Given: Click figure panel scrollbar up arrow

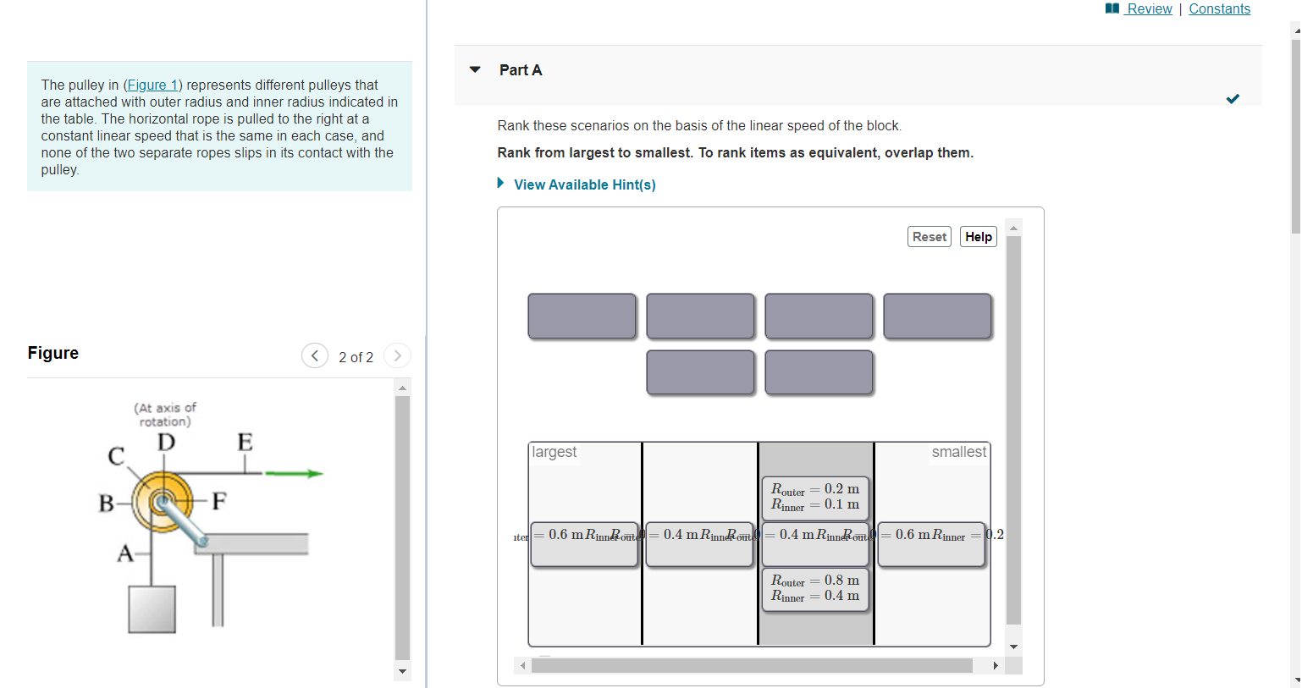Looking at the screenshot, I should [403, 388].
